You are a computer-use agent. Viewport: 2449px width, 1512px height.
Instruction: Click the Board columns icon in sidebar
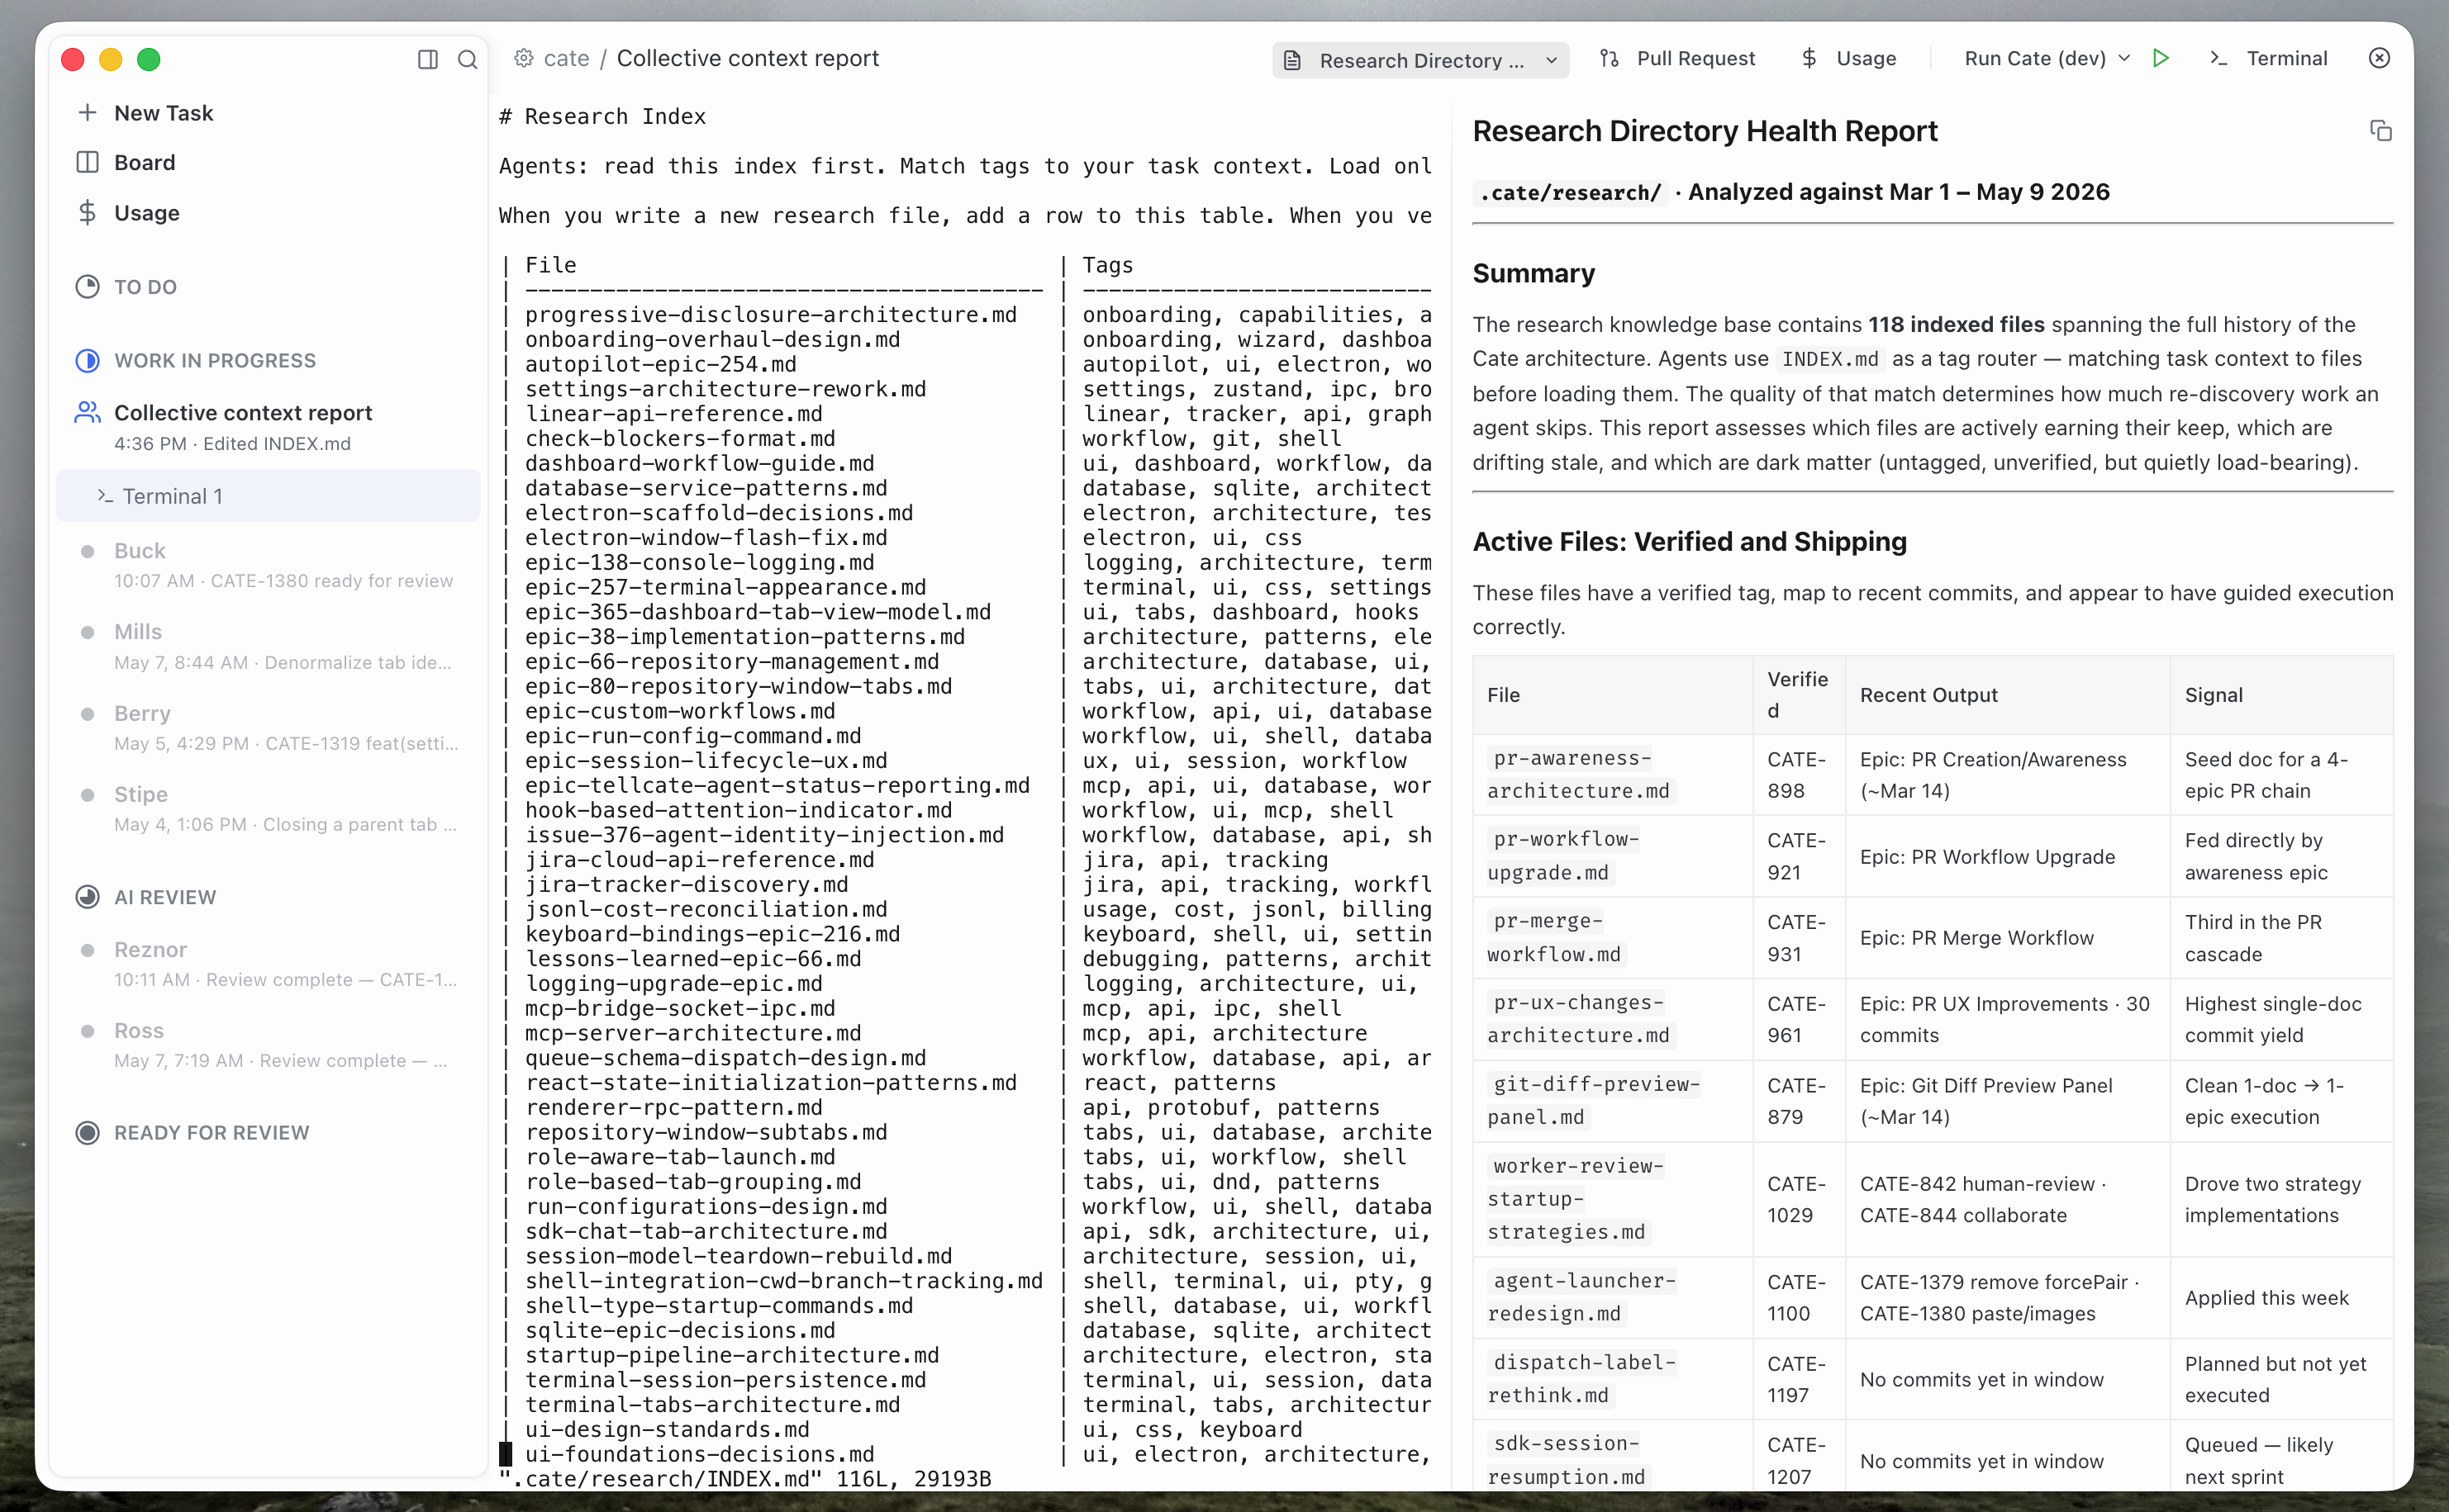point(87,162)
